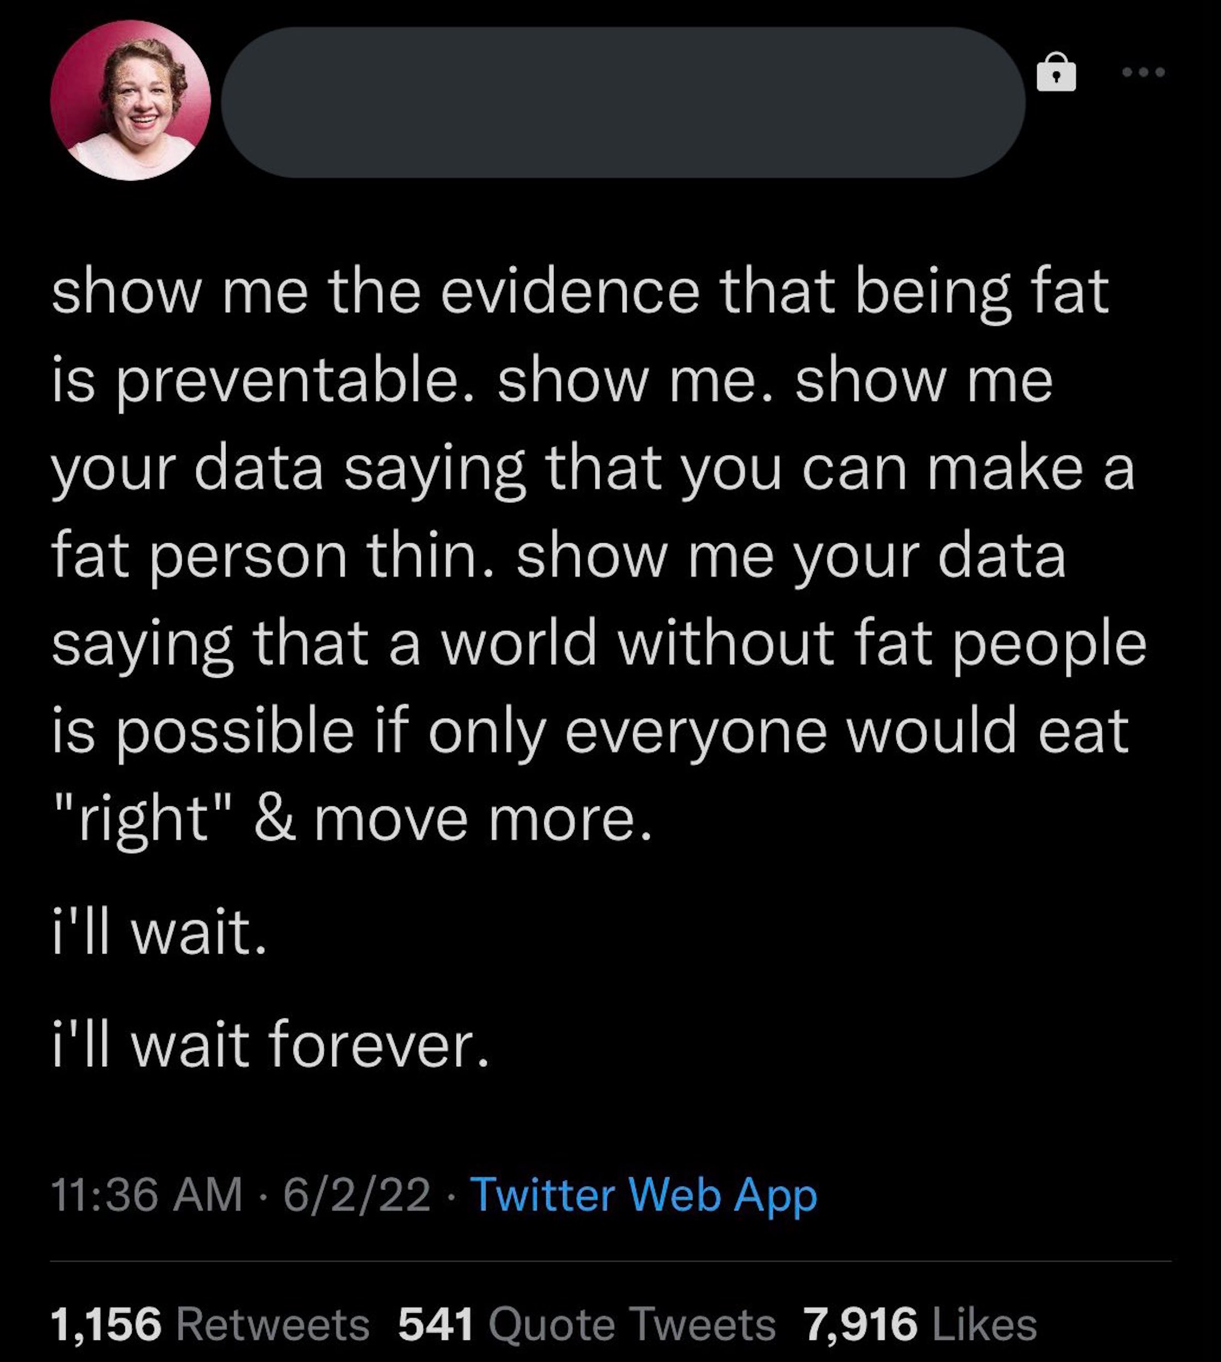This screenshot has width=1221, height=1362.
Task: Click the quoted word "right" in the tweet
Action: pyautogui.click(x=142, y=819)
